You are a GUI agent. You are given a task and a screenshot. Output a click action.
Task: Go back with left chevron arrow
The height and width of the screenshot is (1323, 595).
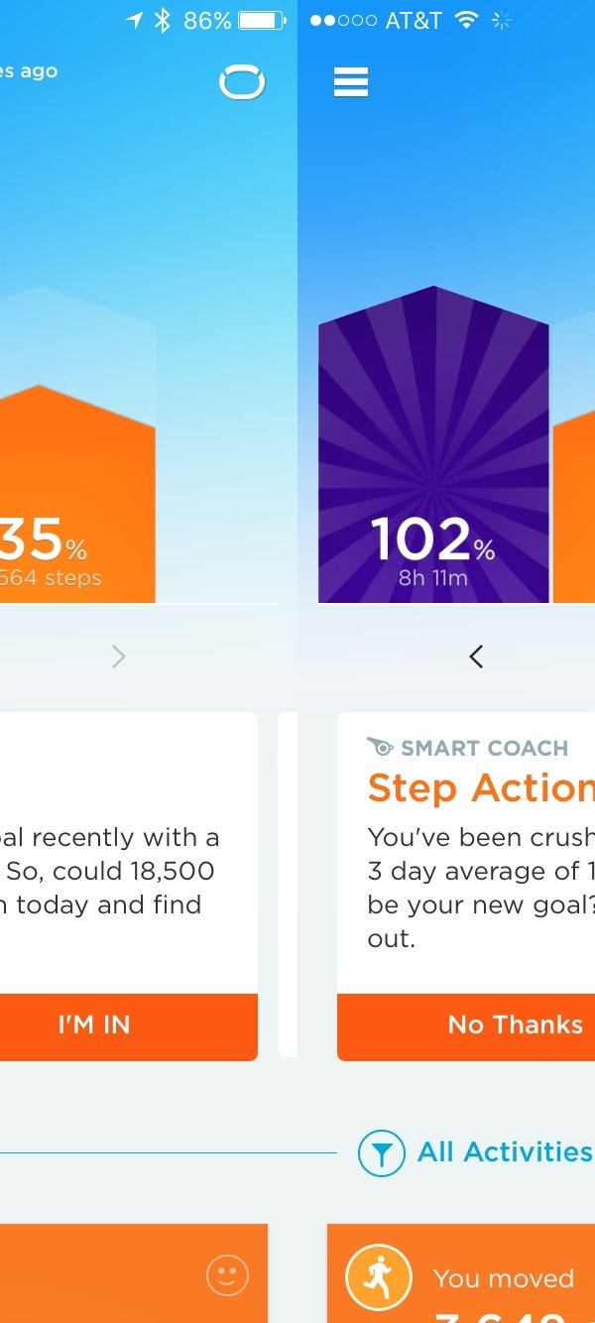[476, 656]
